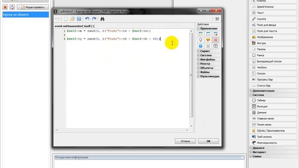
Task: Click the Отмена button
Action: (185, 141)
